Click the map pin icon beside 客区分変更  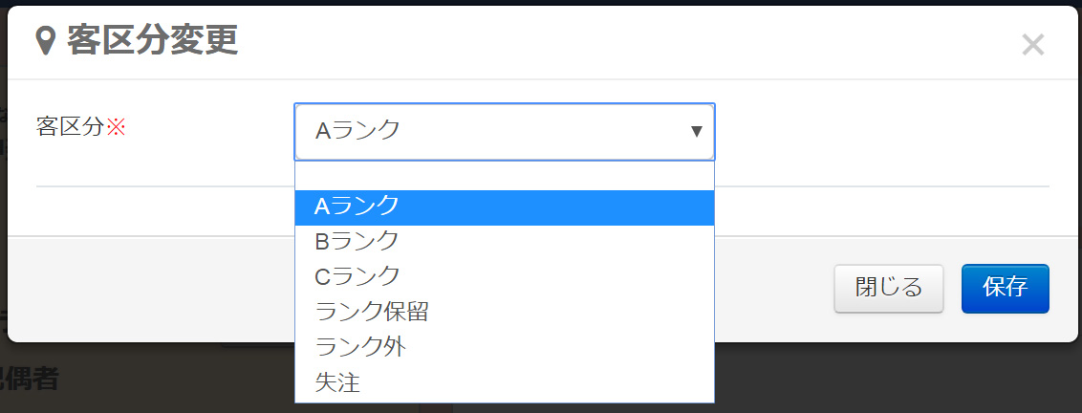(46, 41)
